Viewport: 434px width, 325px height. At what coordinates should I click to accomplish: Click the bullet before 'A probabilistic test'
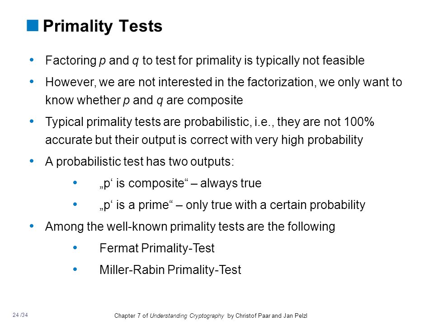click(x=32, y=161)
